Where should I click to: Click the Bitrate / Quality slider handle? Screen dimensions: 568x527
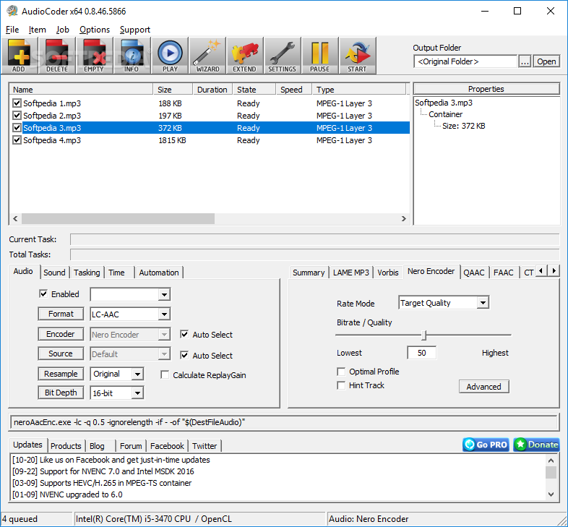[x=424, y=335]
